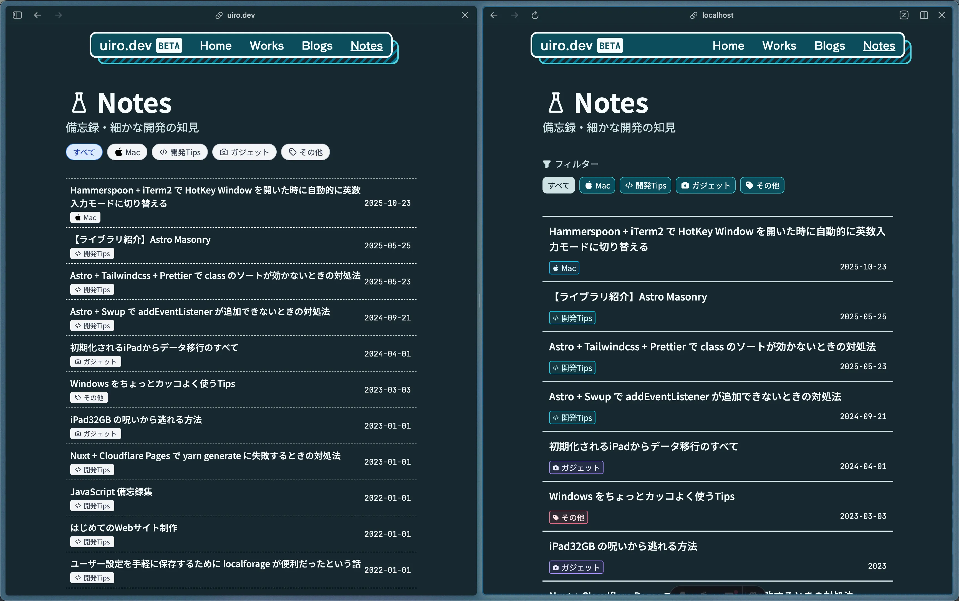Click the filter funnel icon above the tags

[x=547, y=164]
